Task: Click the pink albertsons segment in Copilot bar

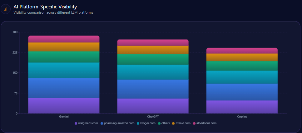Action: [242, 51]
